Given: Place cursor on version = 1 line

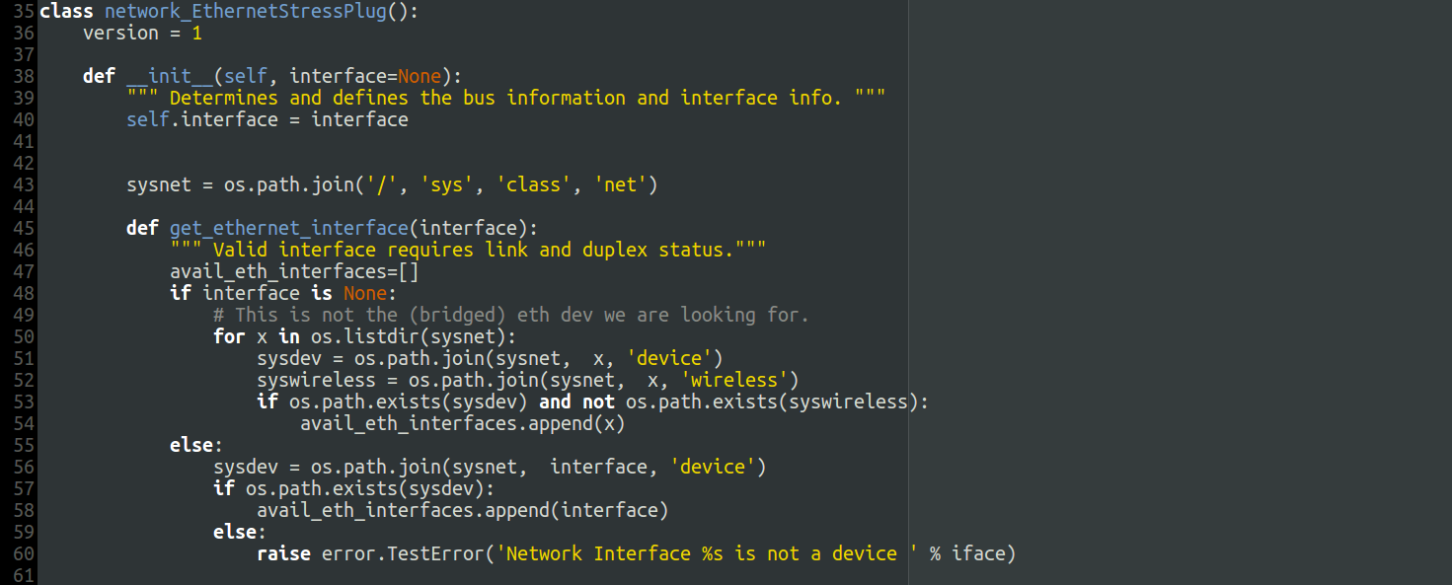Looking at the screenshot, I should (142, 34).
